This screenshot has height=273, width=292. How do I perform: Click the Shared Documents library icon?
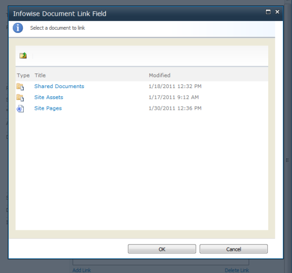pyautogui.click(x=20, y=86)
